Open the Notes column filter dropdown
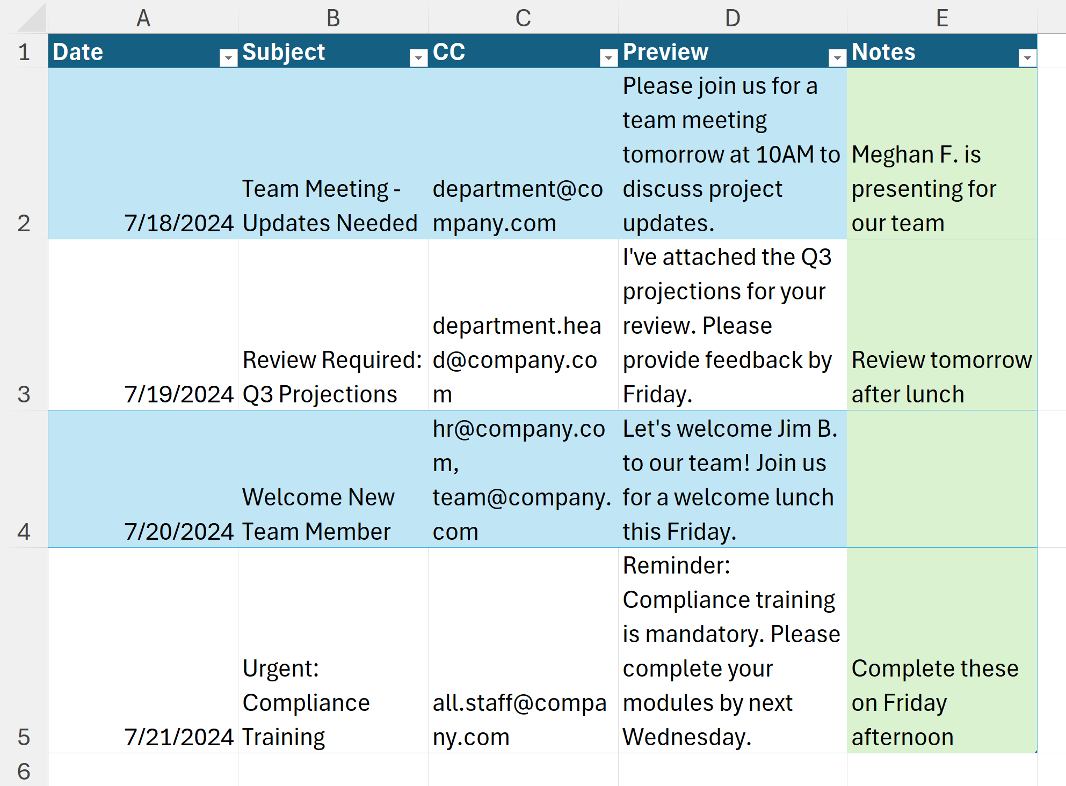The image size is (1066, 786). click(x=1027, y=57)
